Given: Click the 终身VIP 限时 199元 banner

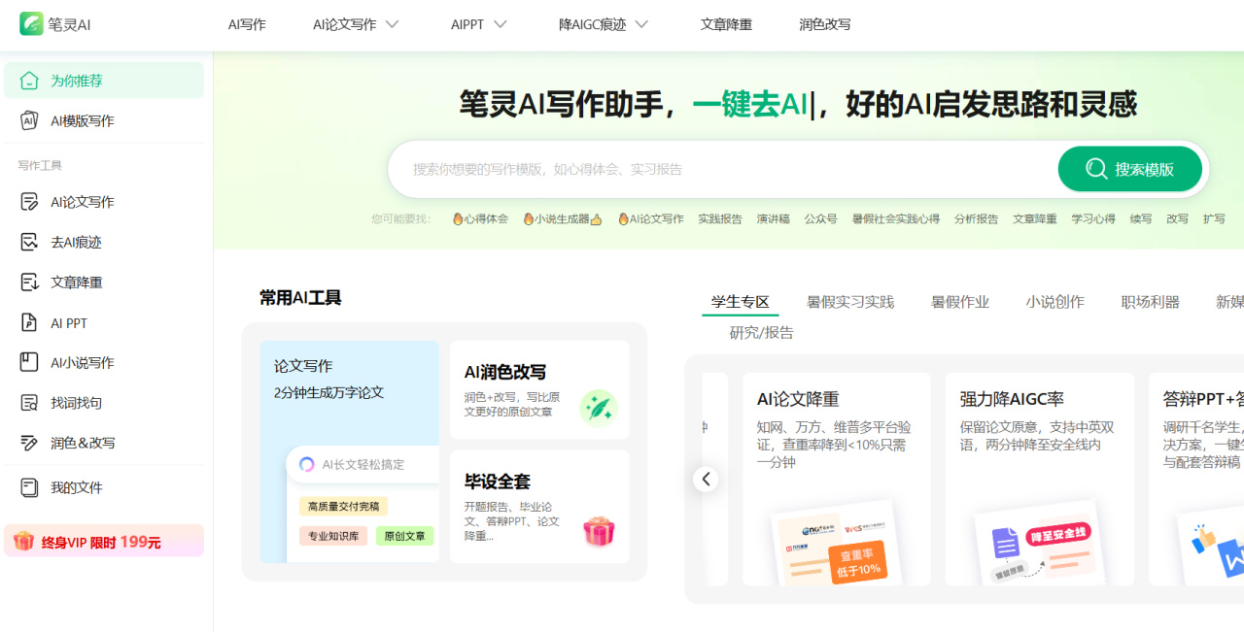Looking at the screenshot, I should (x=104, y=541).
